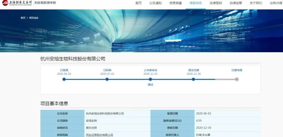This screenshot has width=283, height=137.
Task: Click the 提交注册 timeline step dot
Action: [x=193, y=79]
